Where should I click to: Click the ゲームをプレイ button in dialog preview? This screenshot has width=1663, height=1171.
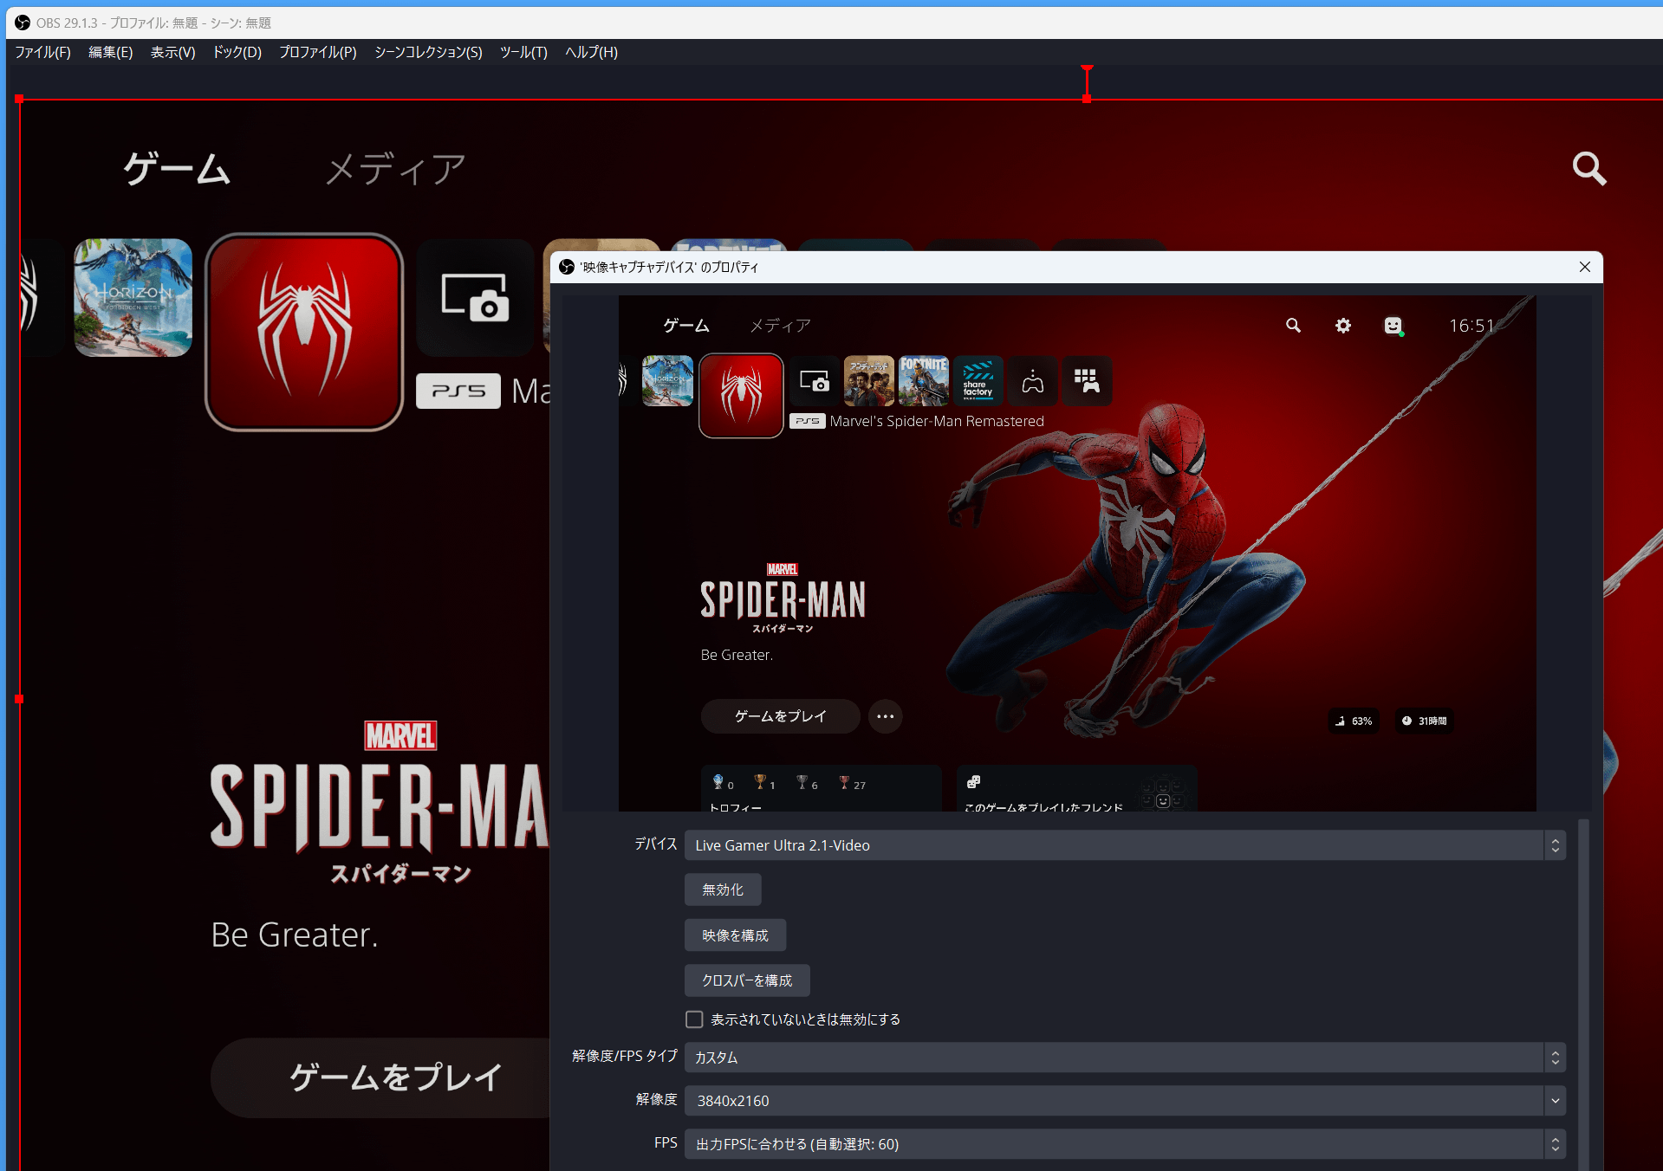(780, 716)
